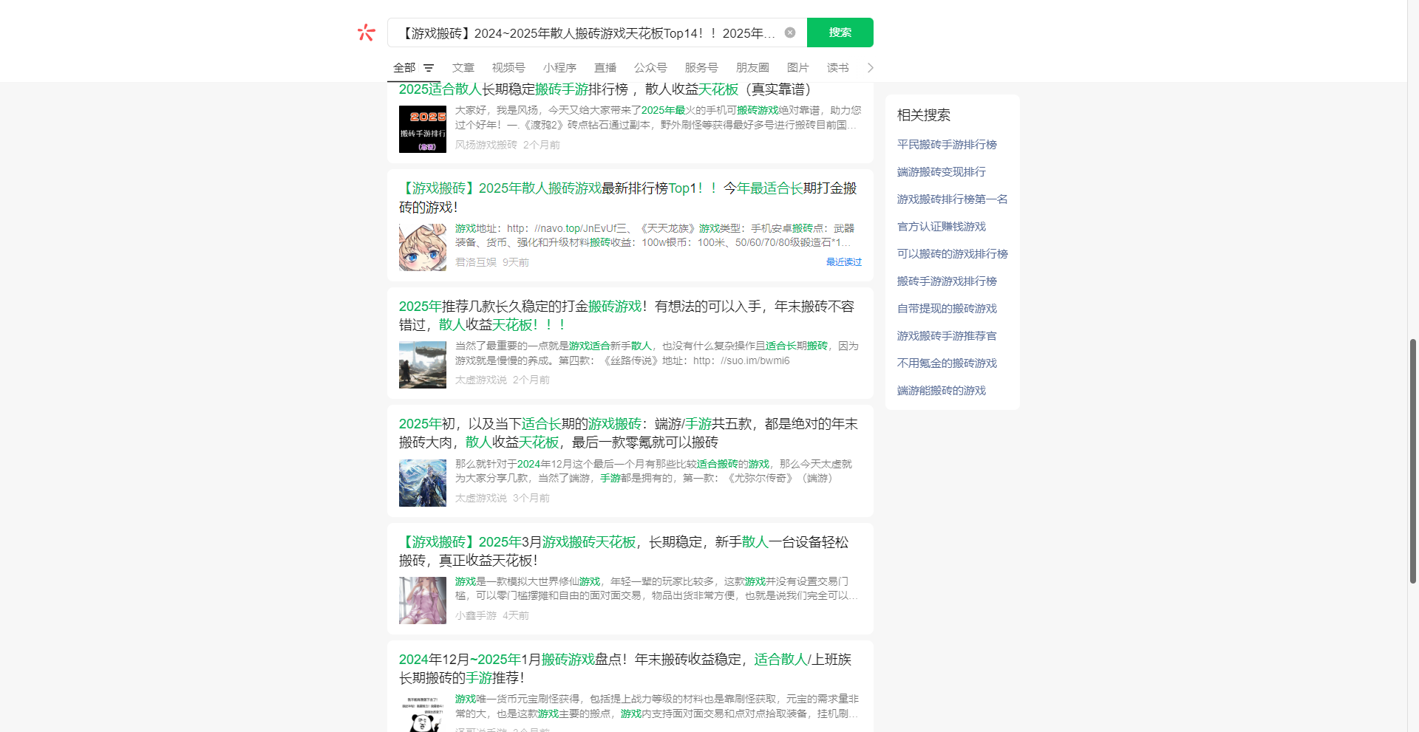
Task: Open related search 自带提现的搬砖游戏
Action: click(x=947, y=309)
